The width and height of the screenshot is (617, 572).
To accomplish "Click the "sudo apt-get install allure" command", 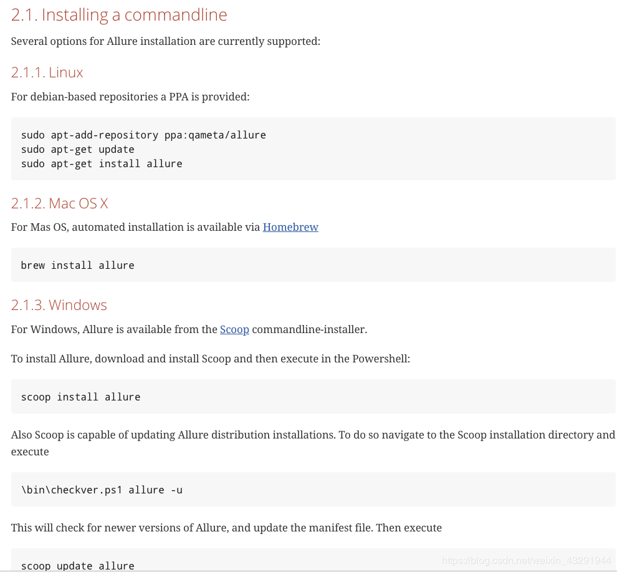I will click(102, 163).
